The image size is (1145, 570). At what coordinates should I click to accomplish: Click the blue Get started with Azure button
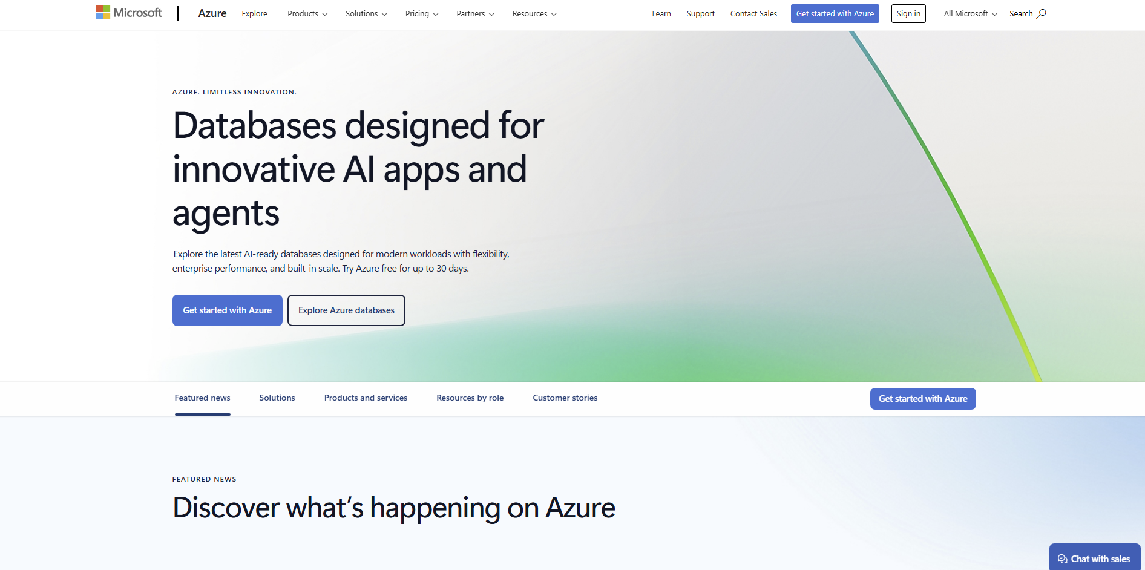pyautogui.click(x=227, y=310)
